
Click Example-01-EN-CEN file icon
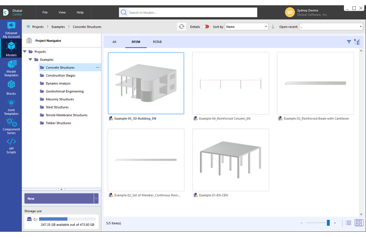tap(196, 195)
